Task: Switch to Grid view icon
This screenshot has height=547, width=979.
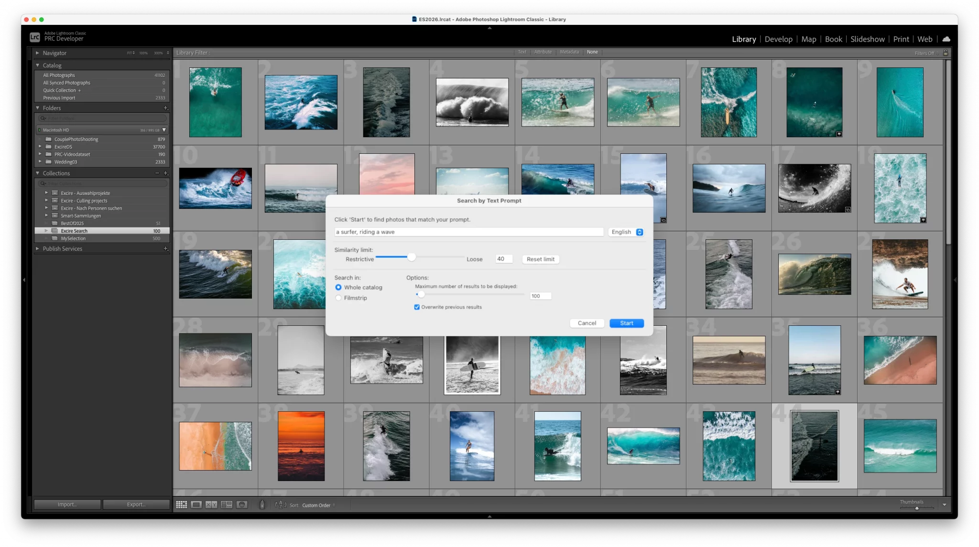Action: tap(181, 505)
